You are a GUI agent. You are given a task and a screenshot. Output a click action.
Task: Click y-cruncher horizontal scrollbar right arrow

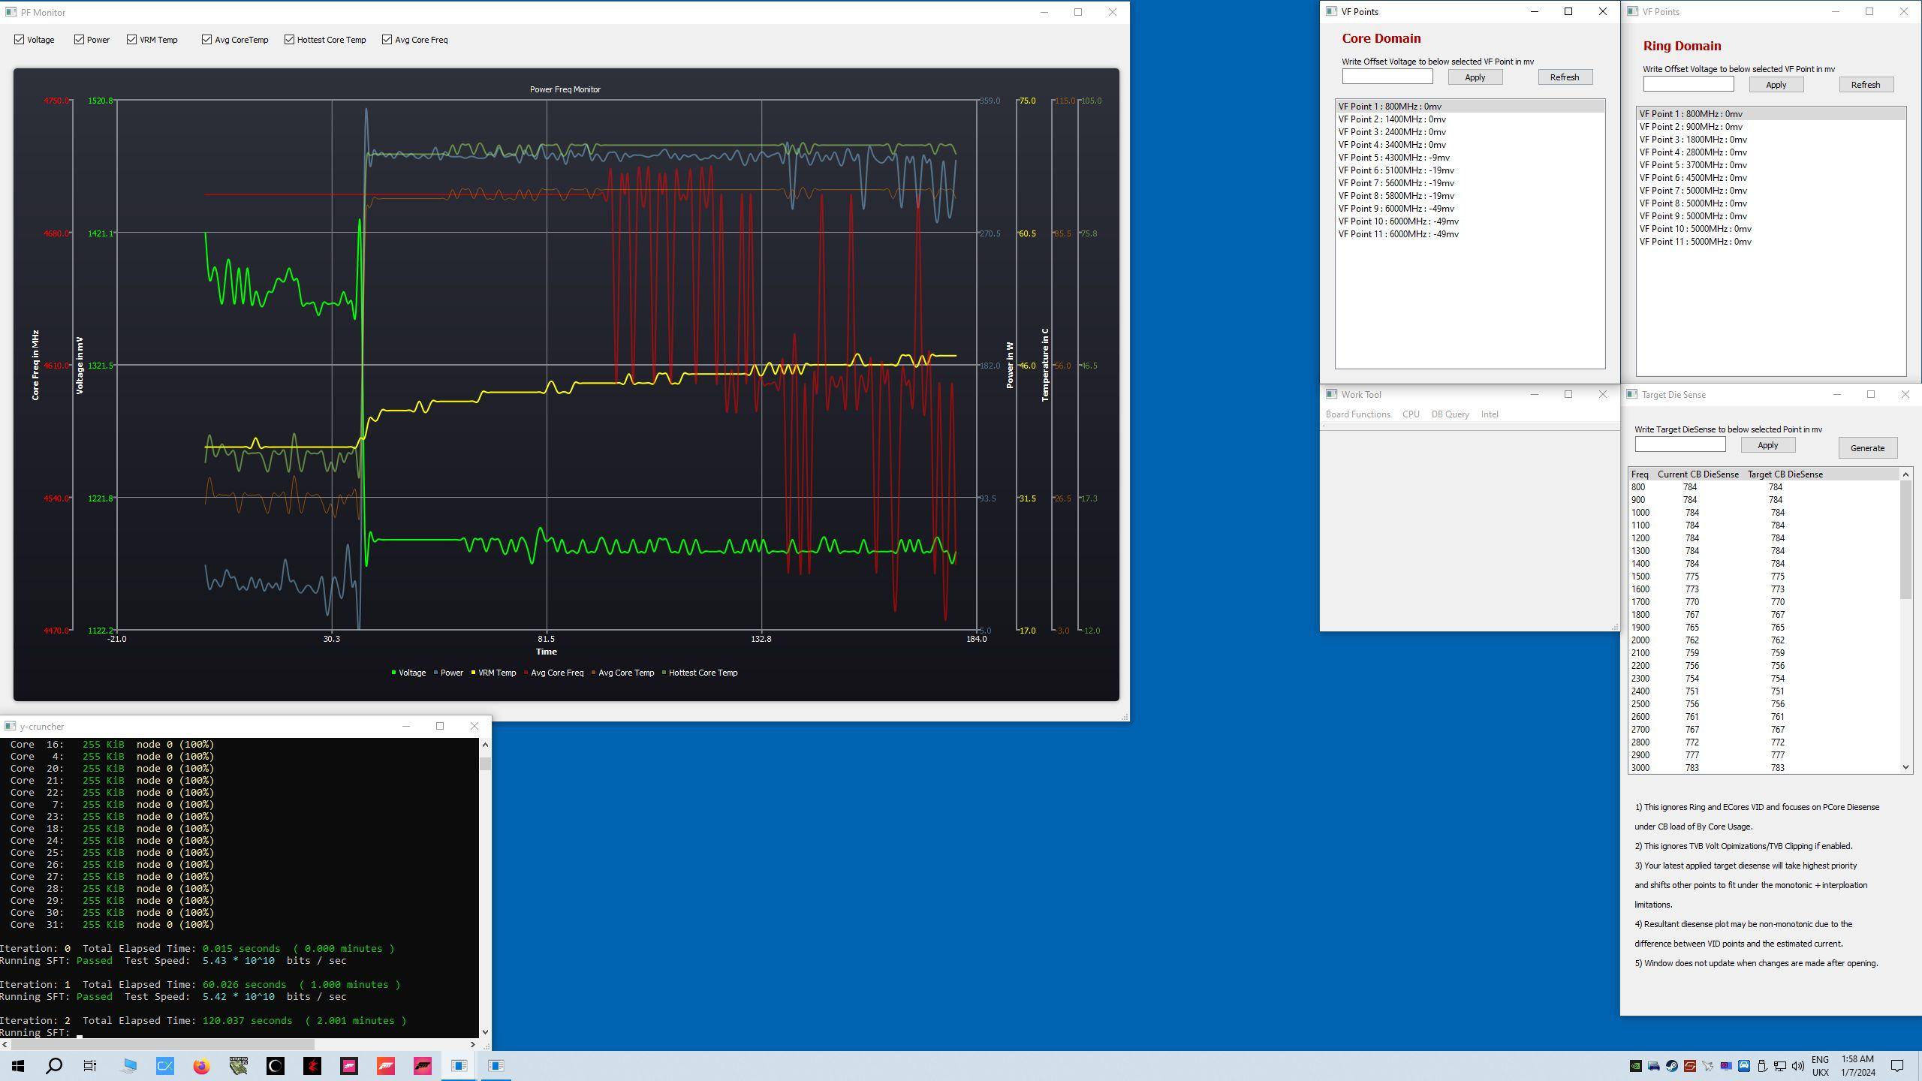coord(472,1044)
